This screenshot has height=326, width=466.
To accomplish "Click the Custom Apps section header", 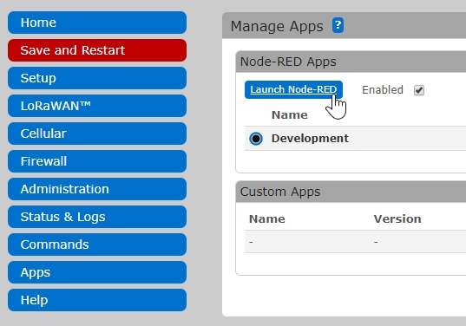I will click(351, 192).
